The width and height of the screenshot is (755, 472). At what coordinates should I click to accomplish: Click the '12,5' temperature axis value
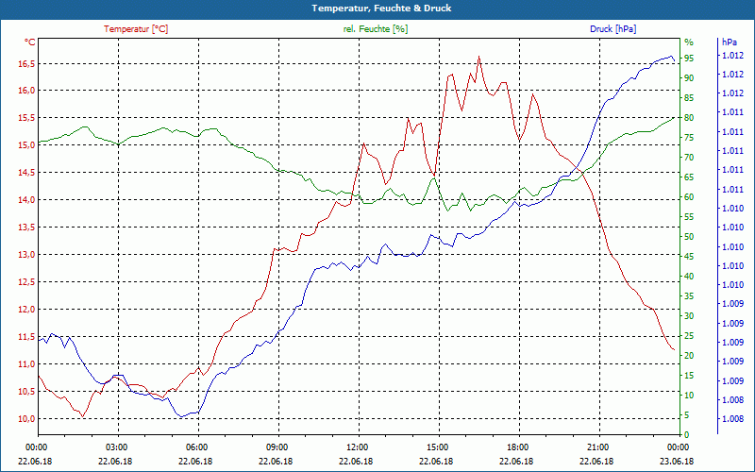click(x=26, y=282)
